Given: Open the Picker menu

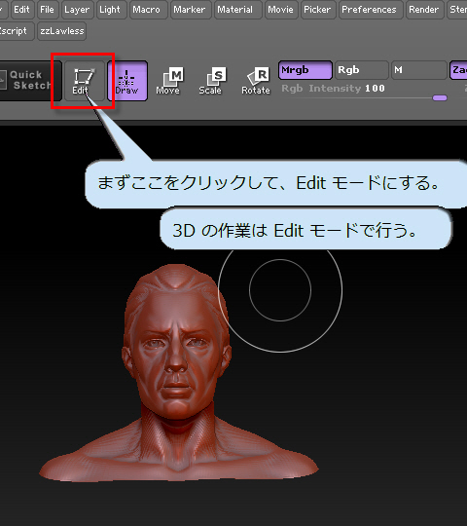Looking at the screenshot, I should [317, 10].
